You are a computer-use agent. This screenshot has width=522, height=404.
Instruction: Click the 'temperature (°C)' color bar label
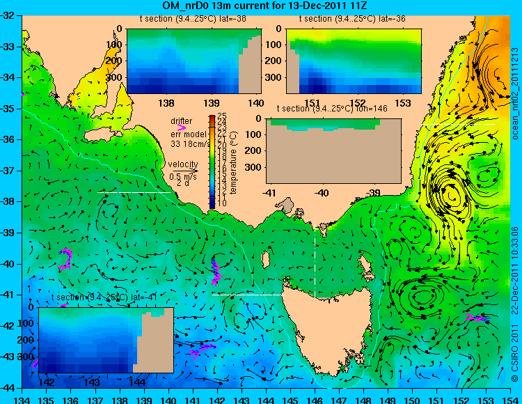tap(233, 162)
